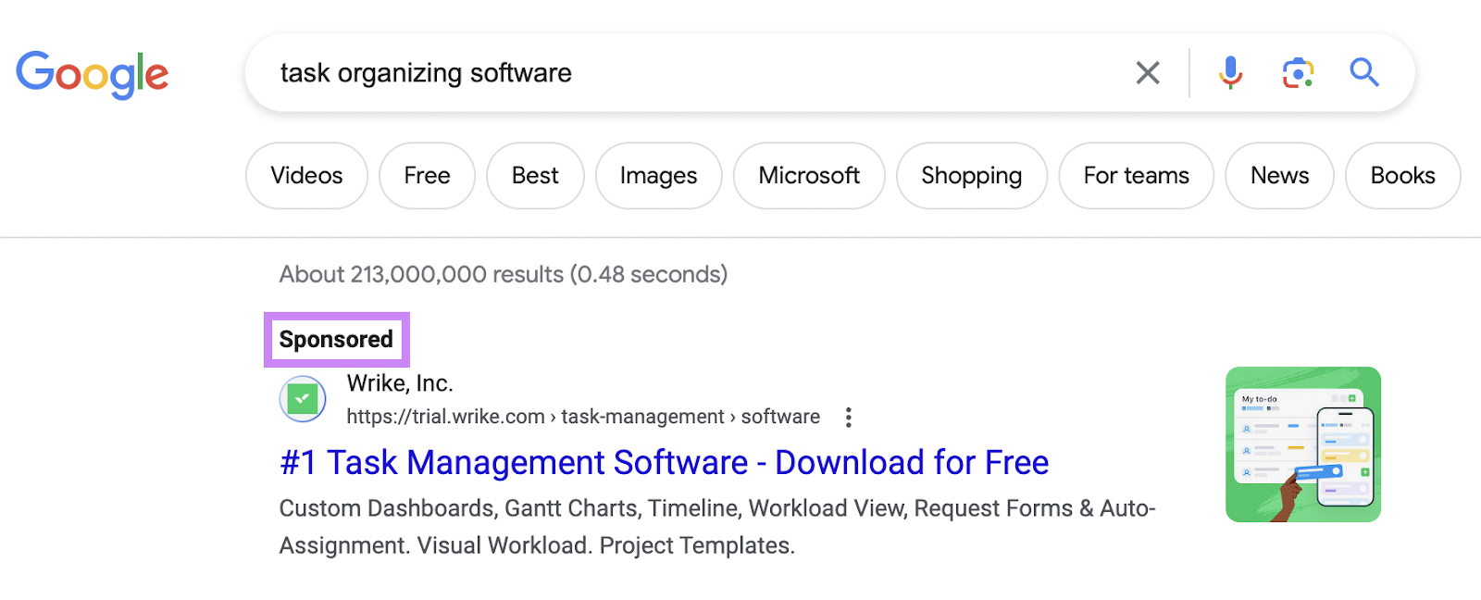The image size is (1481, 600).
Task: Open the Shopping results tab
Action: [x=971, y=176]
